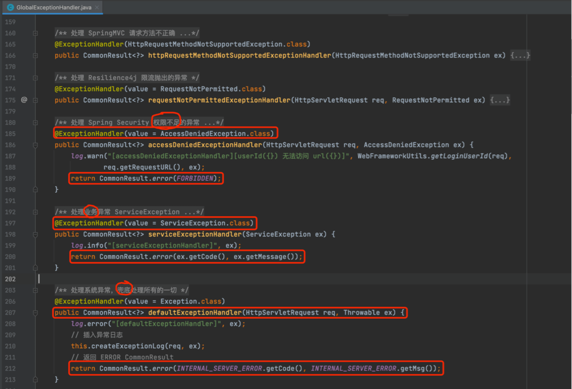The image size is (572, 389).
Task: Expand the folded comment on line 160
Action: (35, 33)
